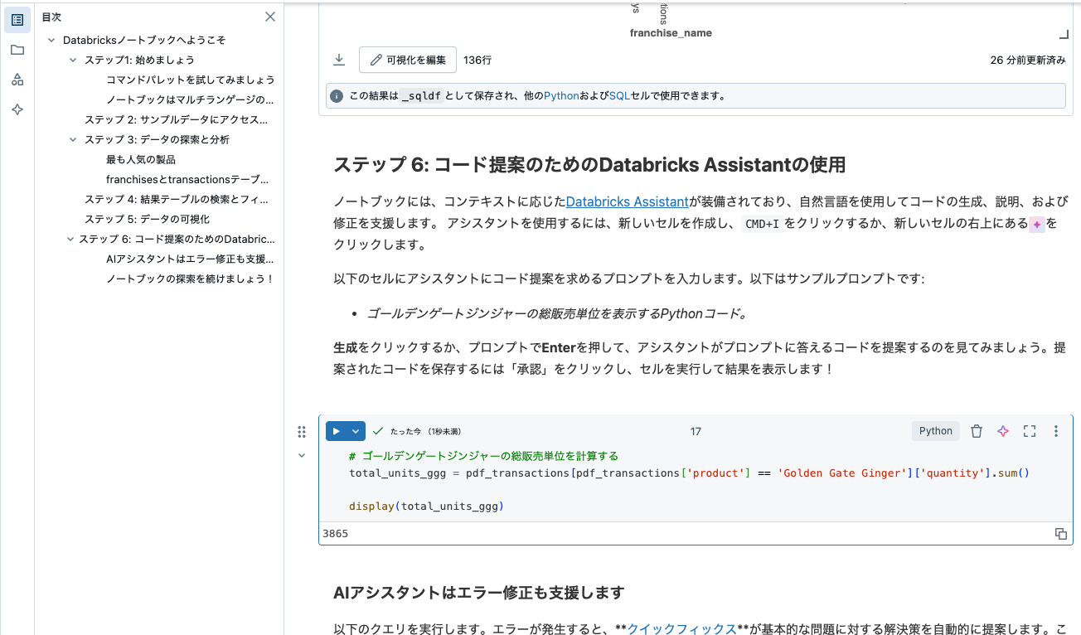Collapse the Python code cell with its chevron
The width and height of the screenshot is (1081, 635).
(302, 455)
